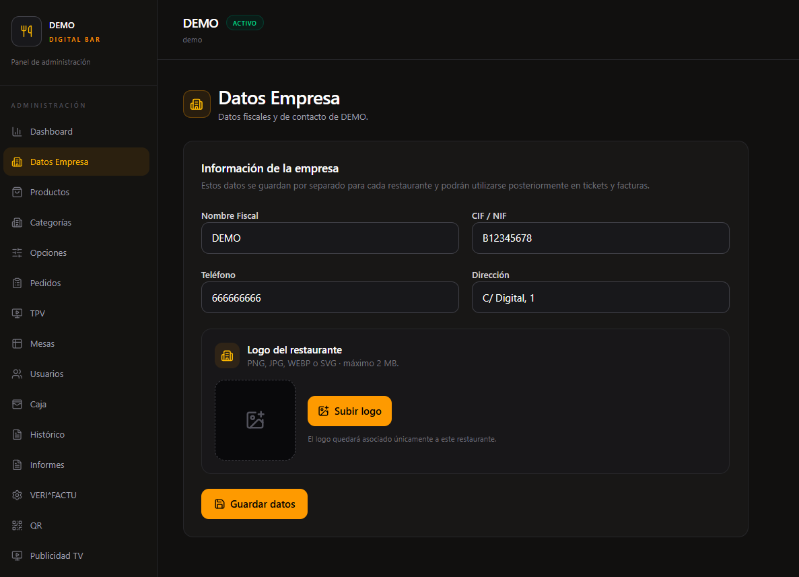Click the Usuarios people icon
Image resolution: width=799 pixels, height=577 pixels.
pos(17,374)
